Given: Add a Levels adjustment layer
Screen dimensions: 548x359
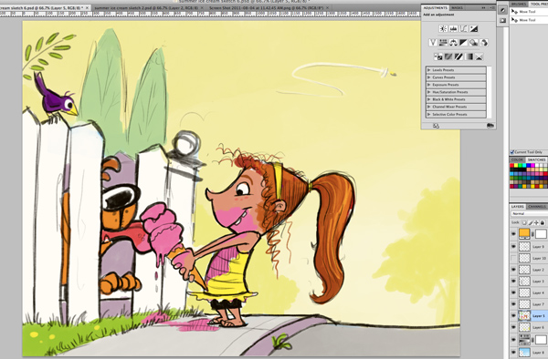Looking at the screenshot, I should coord(453,29).
